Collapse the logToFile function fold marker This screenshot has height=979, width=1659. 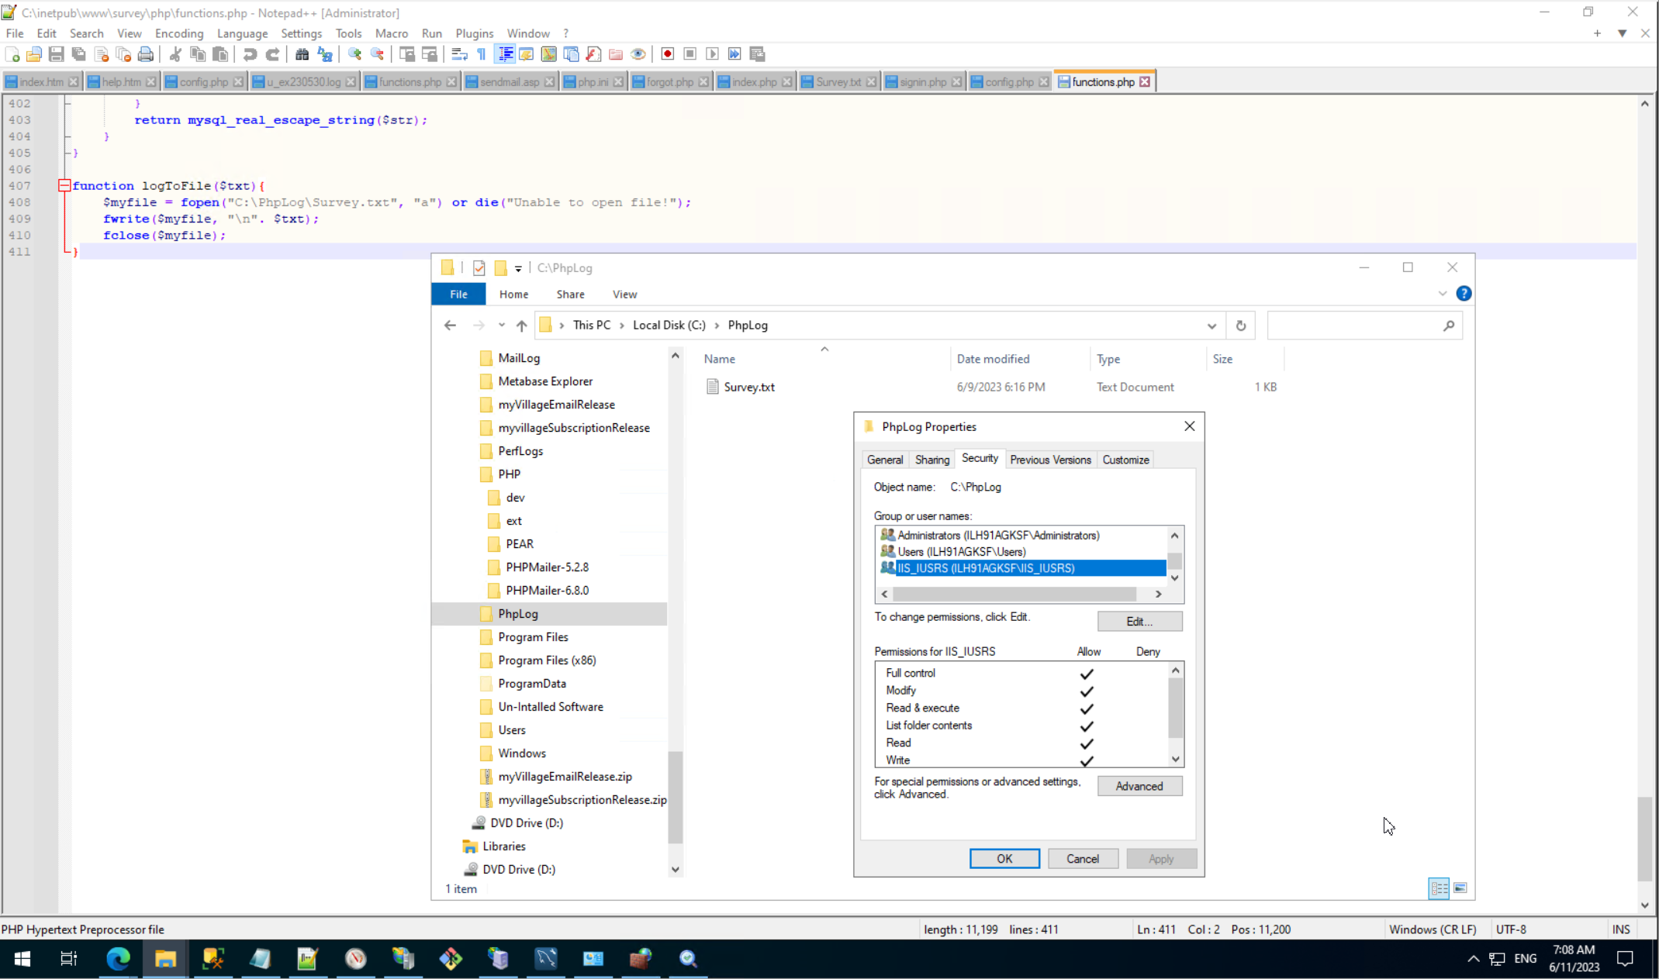(x=64, y=186)
